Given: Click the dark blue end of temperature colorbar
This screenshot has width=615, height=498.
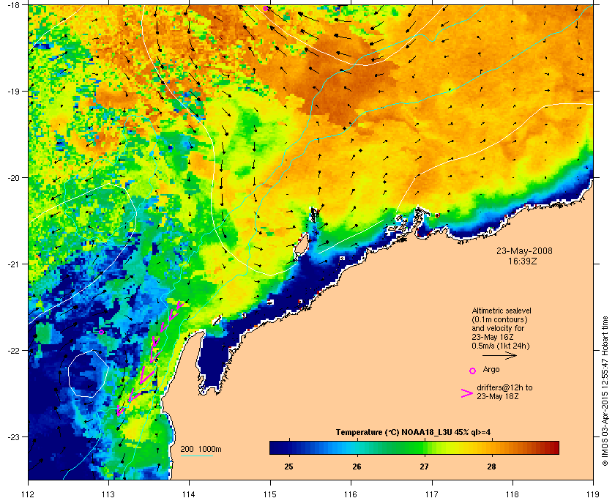Looking at the screenshot, I should pyautogui.click(x=275, y=447).
